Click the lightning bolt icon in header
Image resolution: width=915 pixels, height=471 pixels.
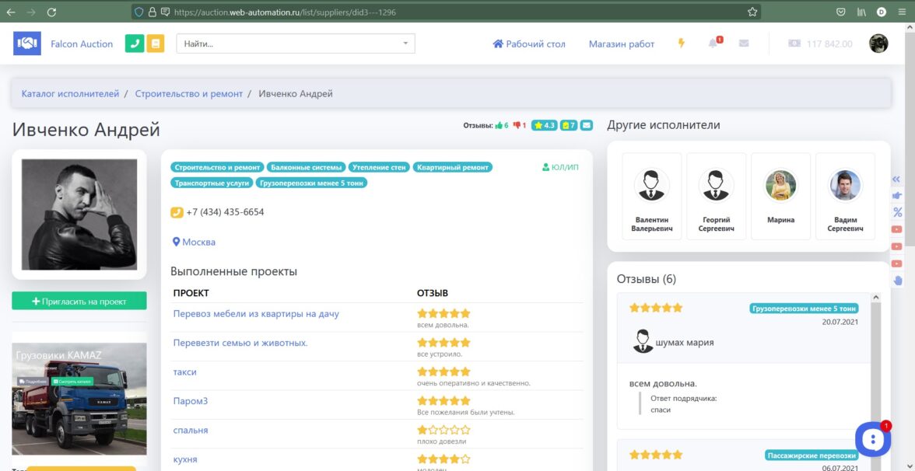(682, 44)
